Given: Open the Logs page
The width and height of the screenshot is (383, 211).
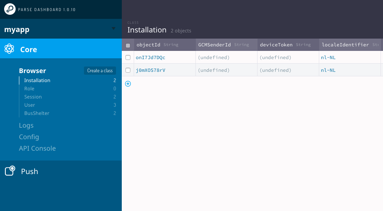Looking at the screenshot, I should [x=26, y=126].
